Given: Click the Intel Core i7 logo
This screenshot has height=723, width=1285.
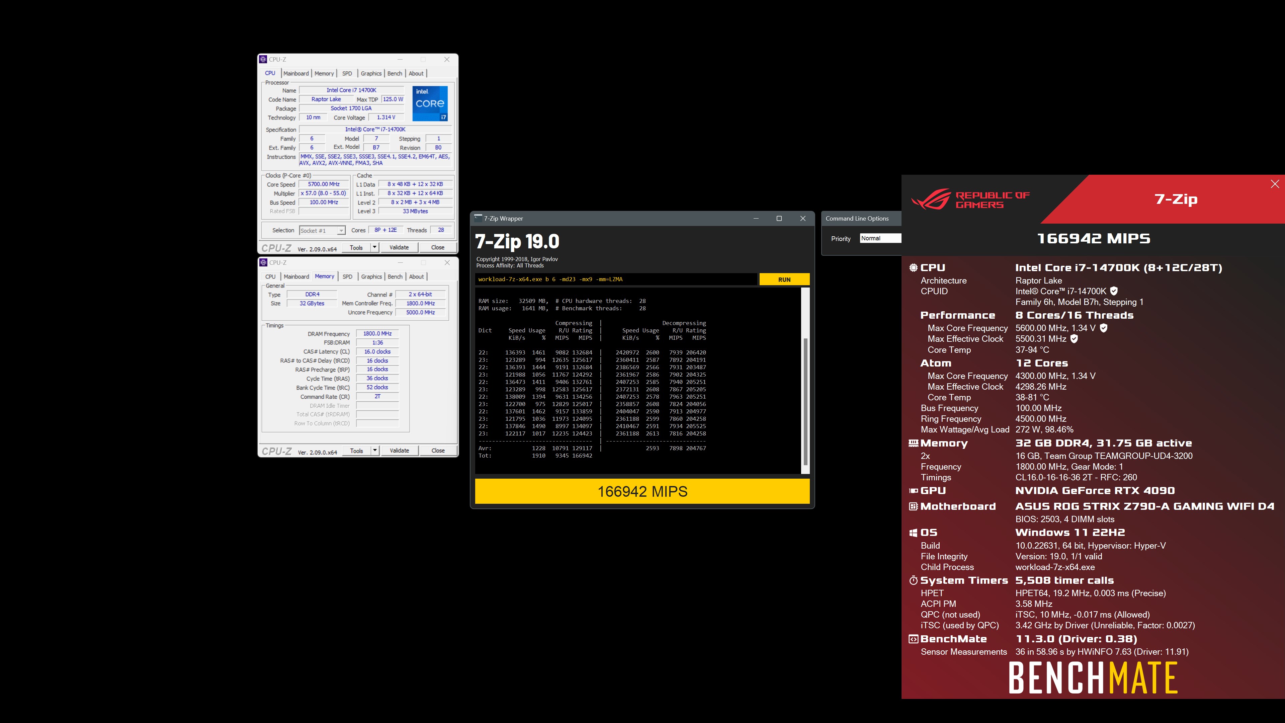Looking at the screenshot, I should 430,103.
